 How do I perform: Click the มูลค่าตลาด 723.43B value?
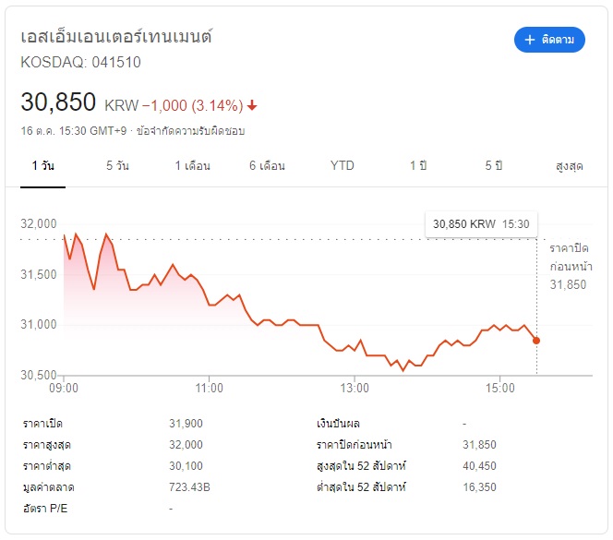tap(189, 487)
